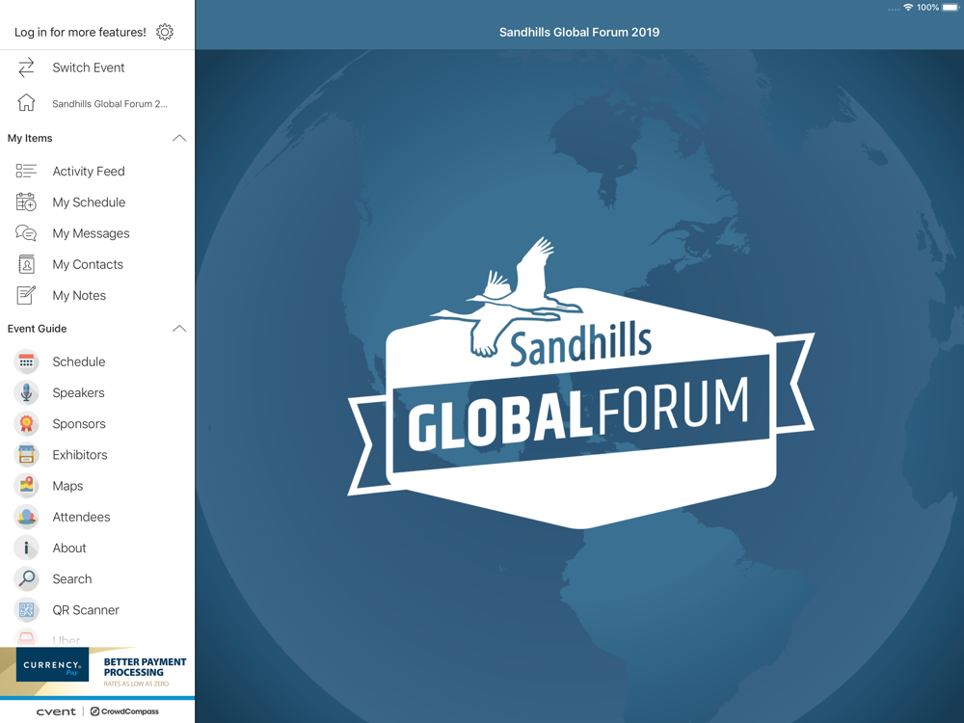
Task: Click the My Notes pencil icon
Action: pos(26,295)
